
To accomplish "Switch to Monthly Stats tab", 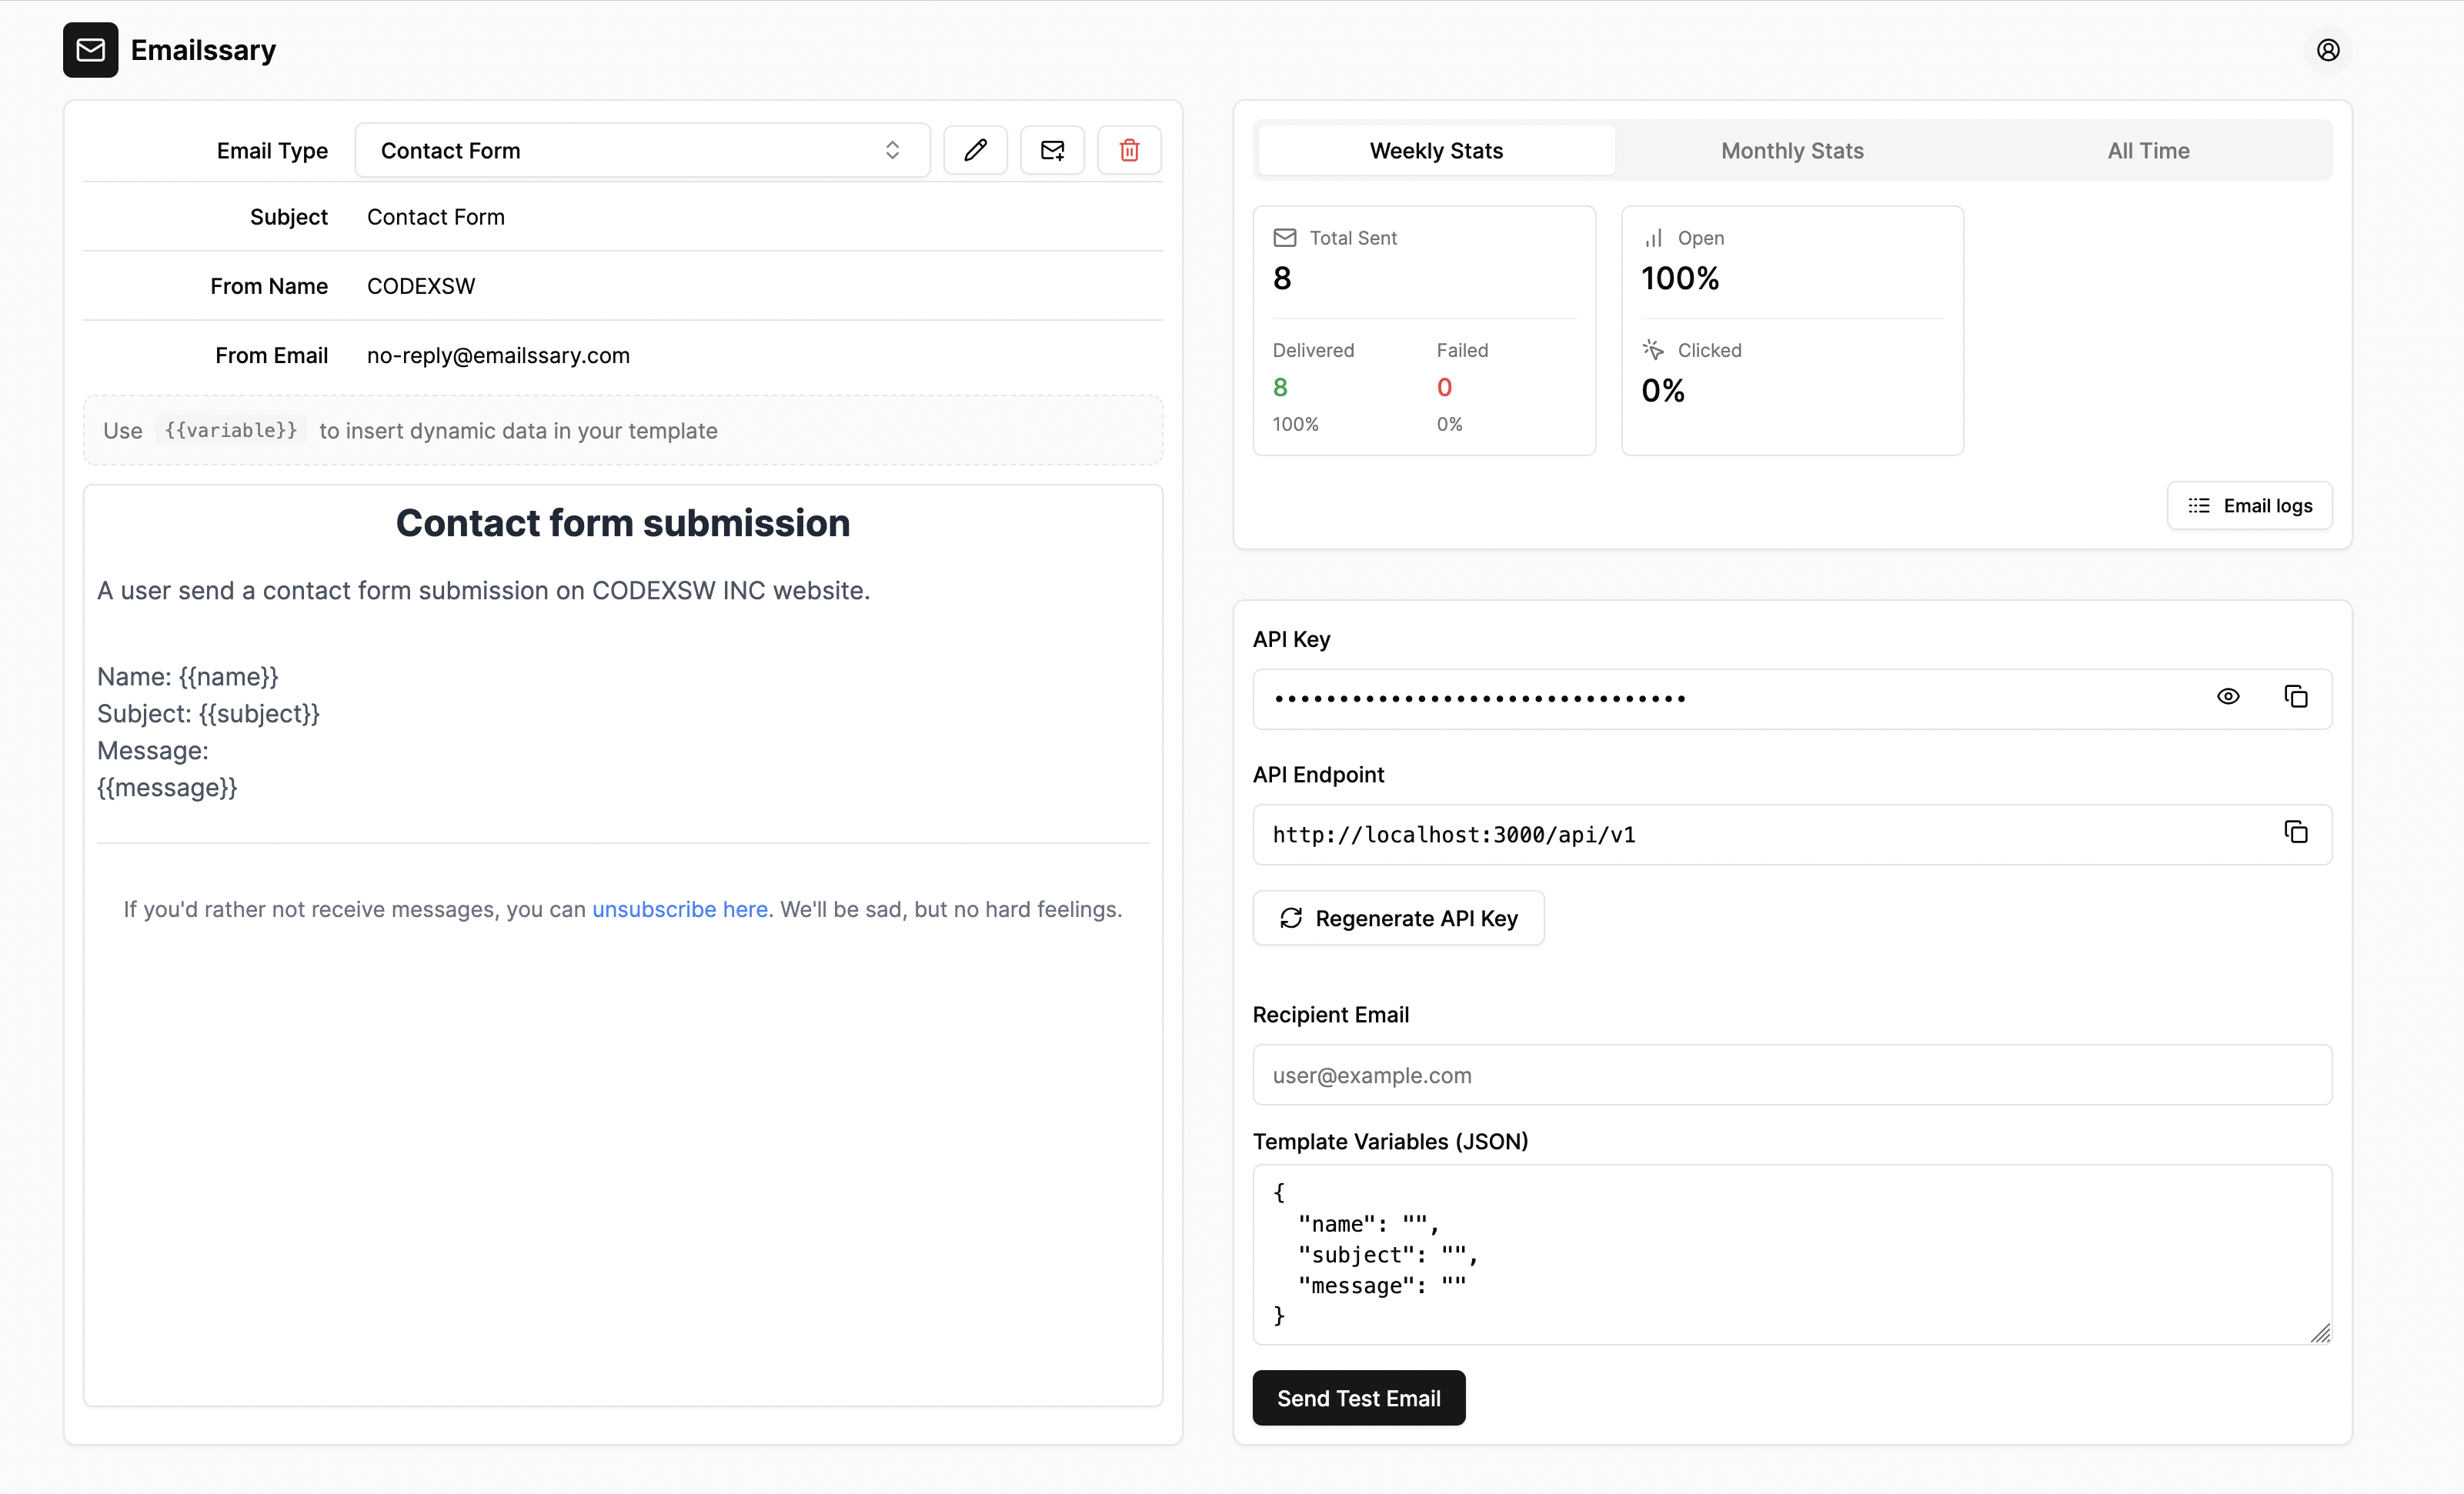I will coord(1792,150).
